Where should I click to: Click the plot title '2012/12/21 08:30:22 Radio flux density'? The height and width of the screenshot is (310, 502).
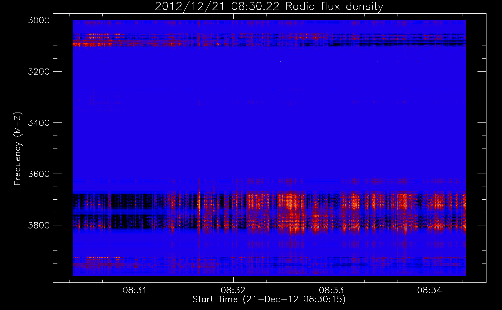click(269, 6)
